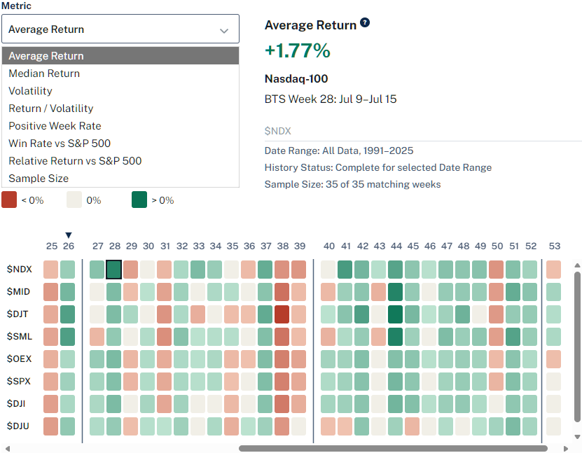Image resolution: width=582 pixels, height=453 pixels.
Task: Click the $DJU row label
Action: pyautogui.click(x=18, y=426)
